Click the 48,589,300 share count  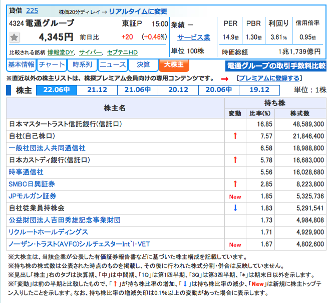[308, 124]
